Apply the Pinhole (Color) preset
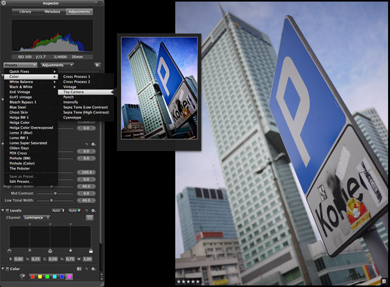The height and width of the screenshot is (287, 390). pos(31,164)
